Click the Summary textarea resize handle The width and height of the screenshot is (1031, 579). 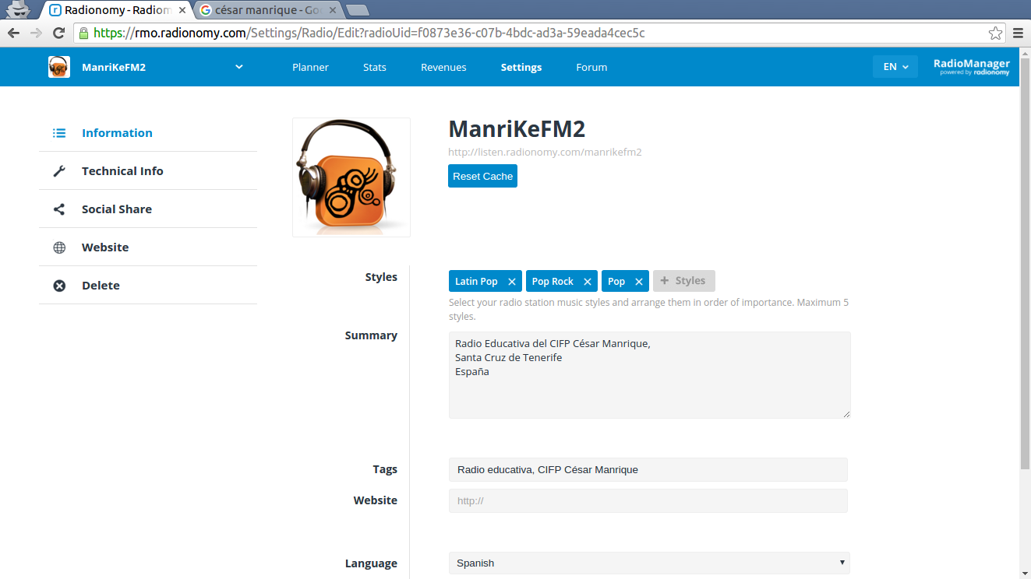[x=846, y=413]
